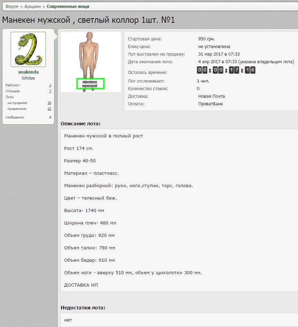The image size is (298, 327).
Task: Click the Schütze rank label under username
Action: click(28, 78)
